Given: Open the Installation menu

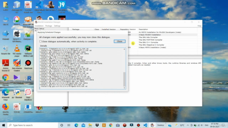Looking at the screenshot, I should click(x=39, y=26).
